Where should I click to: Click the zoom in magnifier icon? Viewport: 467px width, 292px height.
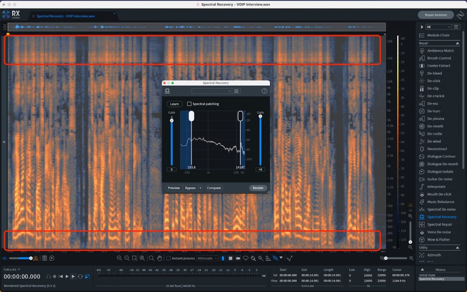coord(119,258)
